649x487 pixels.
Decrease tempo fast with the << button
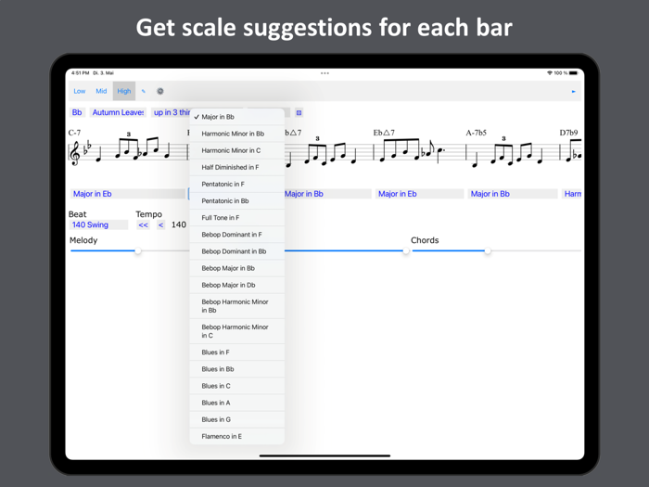[x=143, y=224]
